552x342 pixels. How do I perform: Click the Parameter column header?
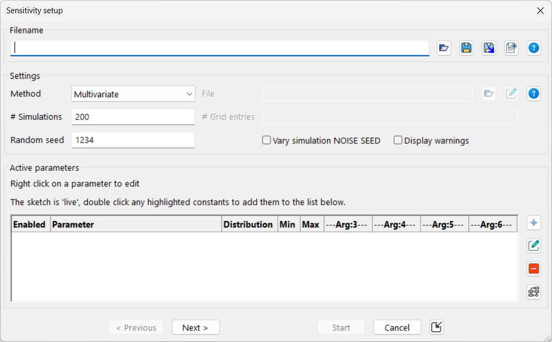tap(136, 225)
